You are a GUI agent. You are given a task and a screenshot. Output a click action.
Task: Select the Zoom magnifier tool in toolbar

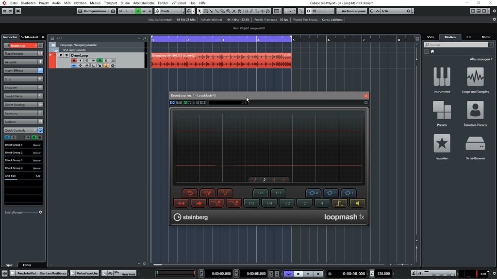click(228, 11)
